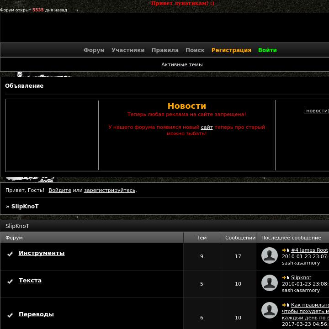Open the [новости] link
Viewport: 329px width, 329px height.
coord(316,111)
